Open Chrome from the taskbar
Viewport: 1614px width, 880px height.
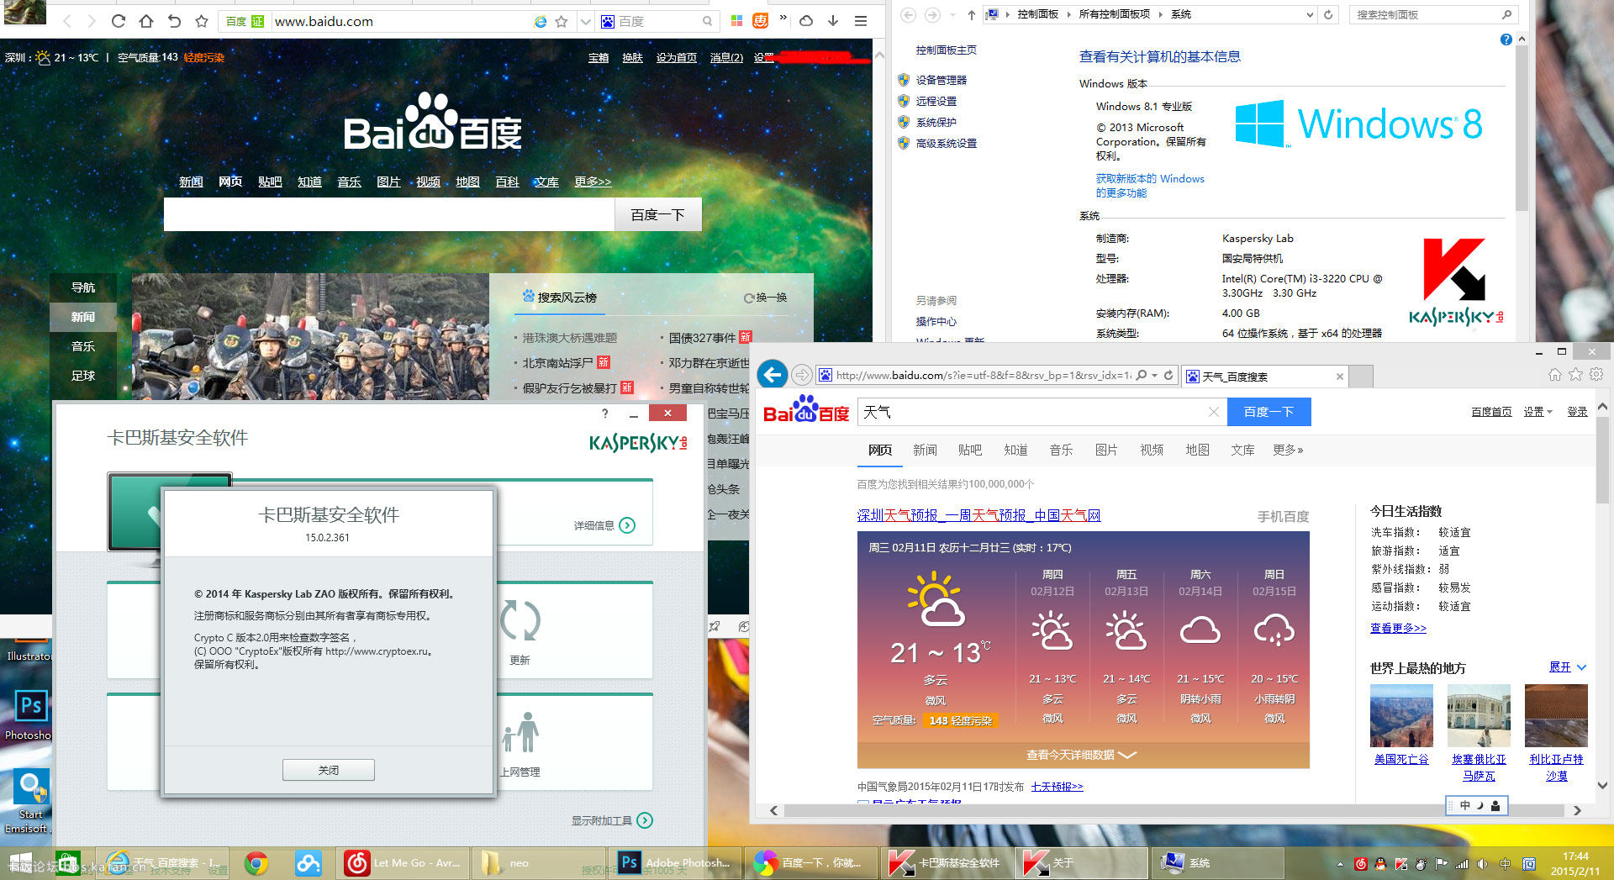click(x=256, y=863)
